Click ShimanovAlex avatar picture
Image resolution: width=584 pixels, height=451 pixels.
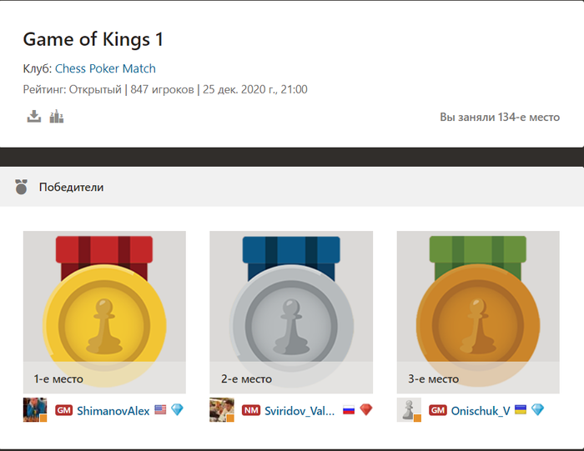point(35,409)
